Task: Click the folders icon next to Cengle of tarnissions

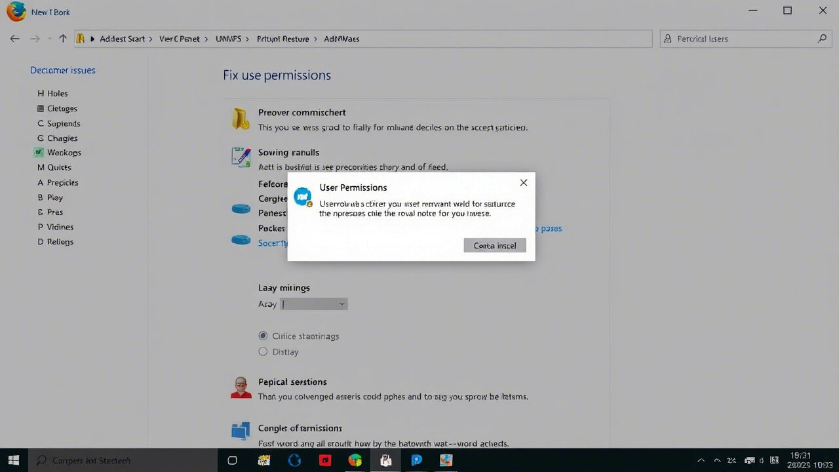Action: click(x=241, y=431)
